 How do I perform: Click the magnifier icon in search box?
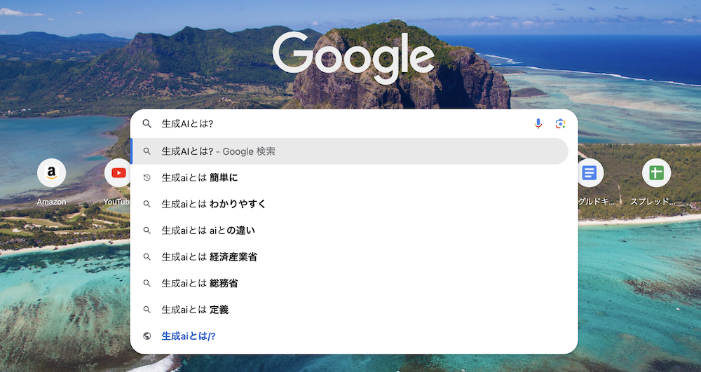pyautogui.click(x=147, y=124)
